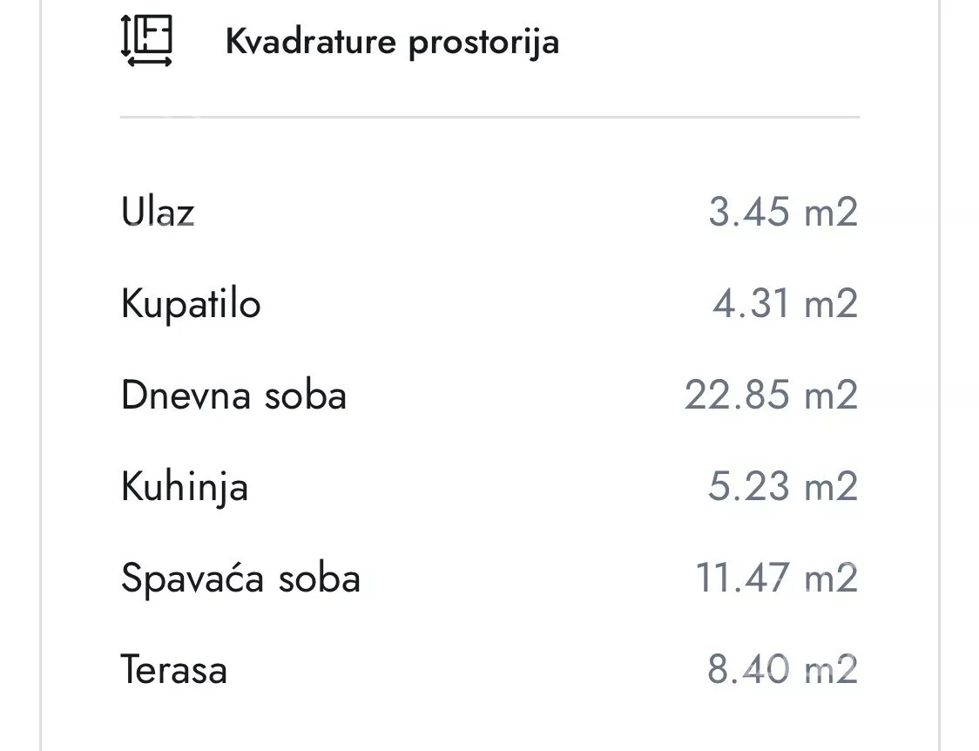Select the room sizes section header area

click(x=392, y=41)
